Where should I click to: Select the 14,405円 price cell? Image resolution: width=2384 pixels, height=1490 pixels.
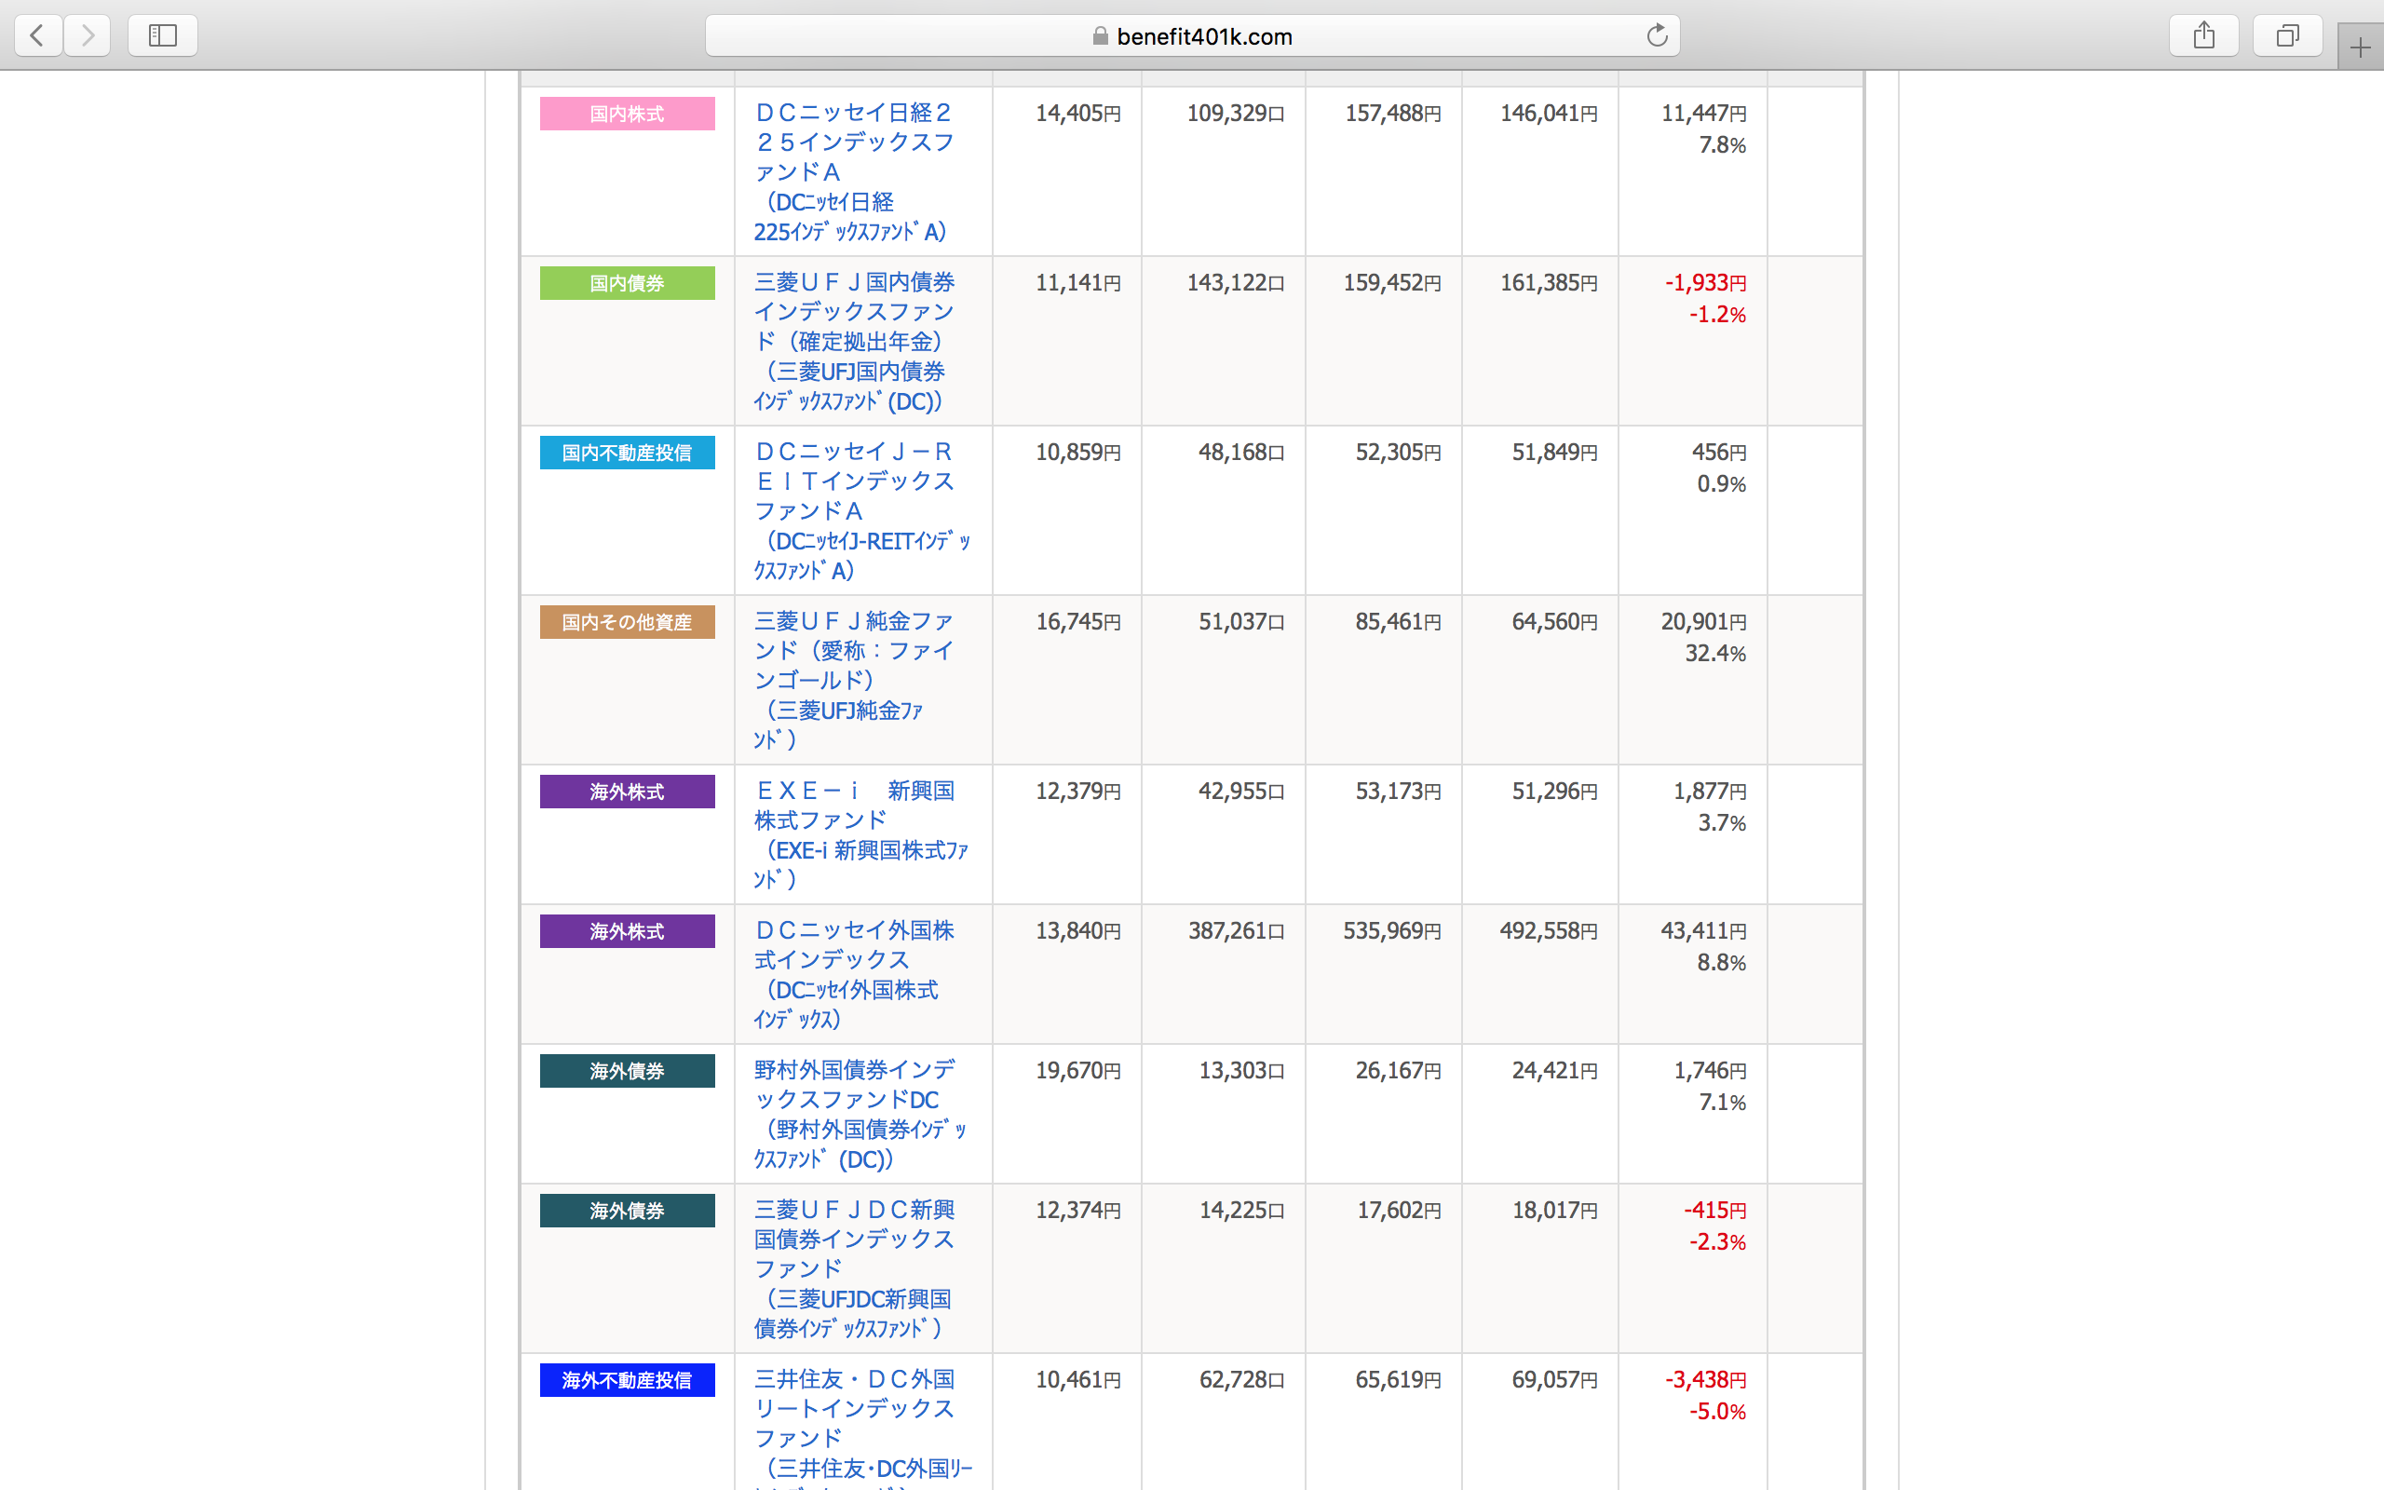[1077, 114]
